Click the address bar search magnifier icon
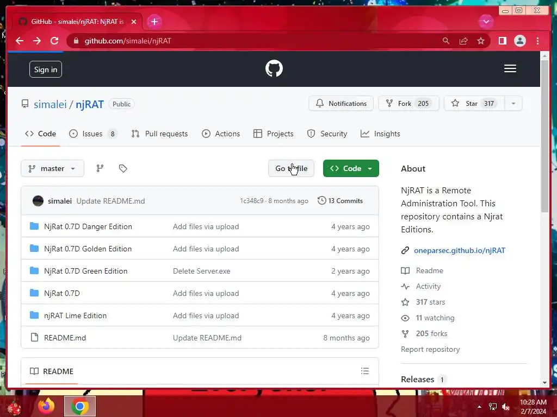 446,41
